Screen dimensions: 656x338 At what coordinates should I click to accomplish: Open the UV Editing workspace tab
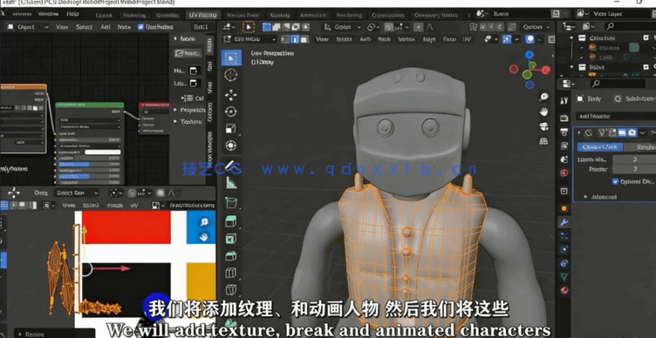coord(202,15)
